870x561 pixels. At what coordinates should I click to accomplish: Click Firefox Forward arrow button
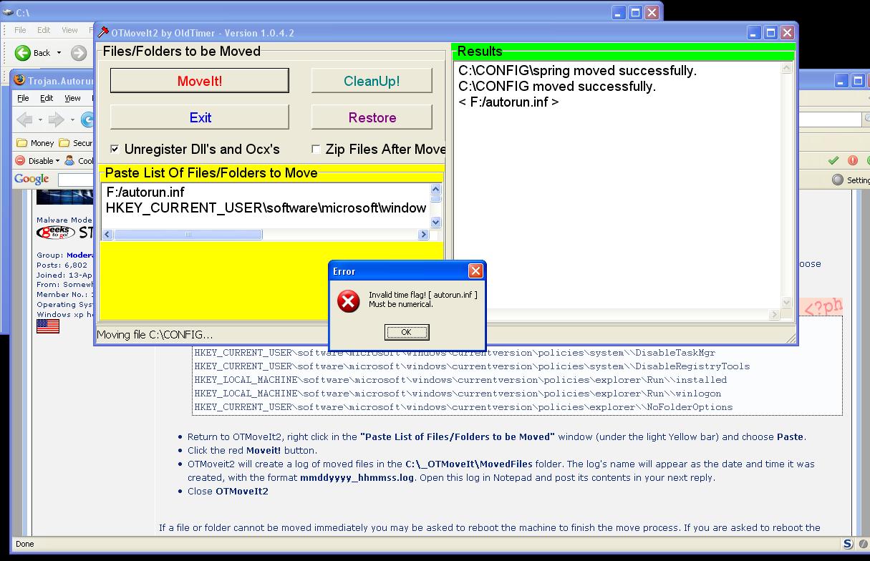pos(57,119)
